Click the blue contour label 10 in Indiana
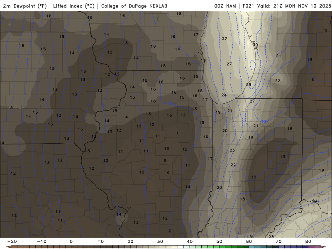 click(264, 122)
